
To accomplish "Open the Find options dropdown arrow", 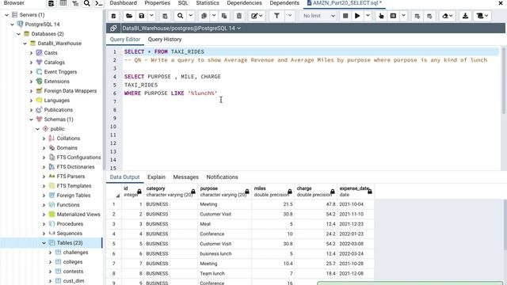I will pyautogui.click(x=191, y=16).
